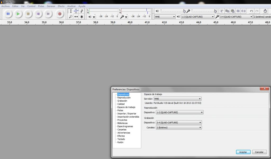Screen dimensions: 271x159
Task: Open the Efecto menu
Action: click(x=61, y=6)
